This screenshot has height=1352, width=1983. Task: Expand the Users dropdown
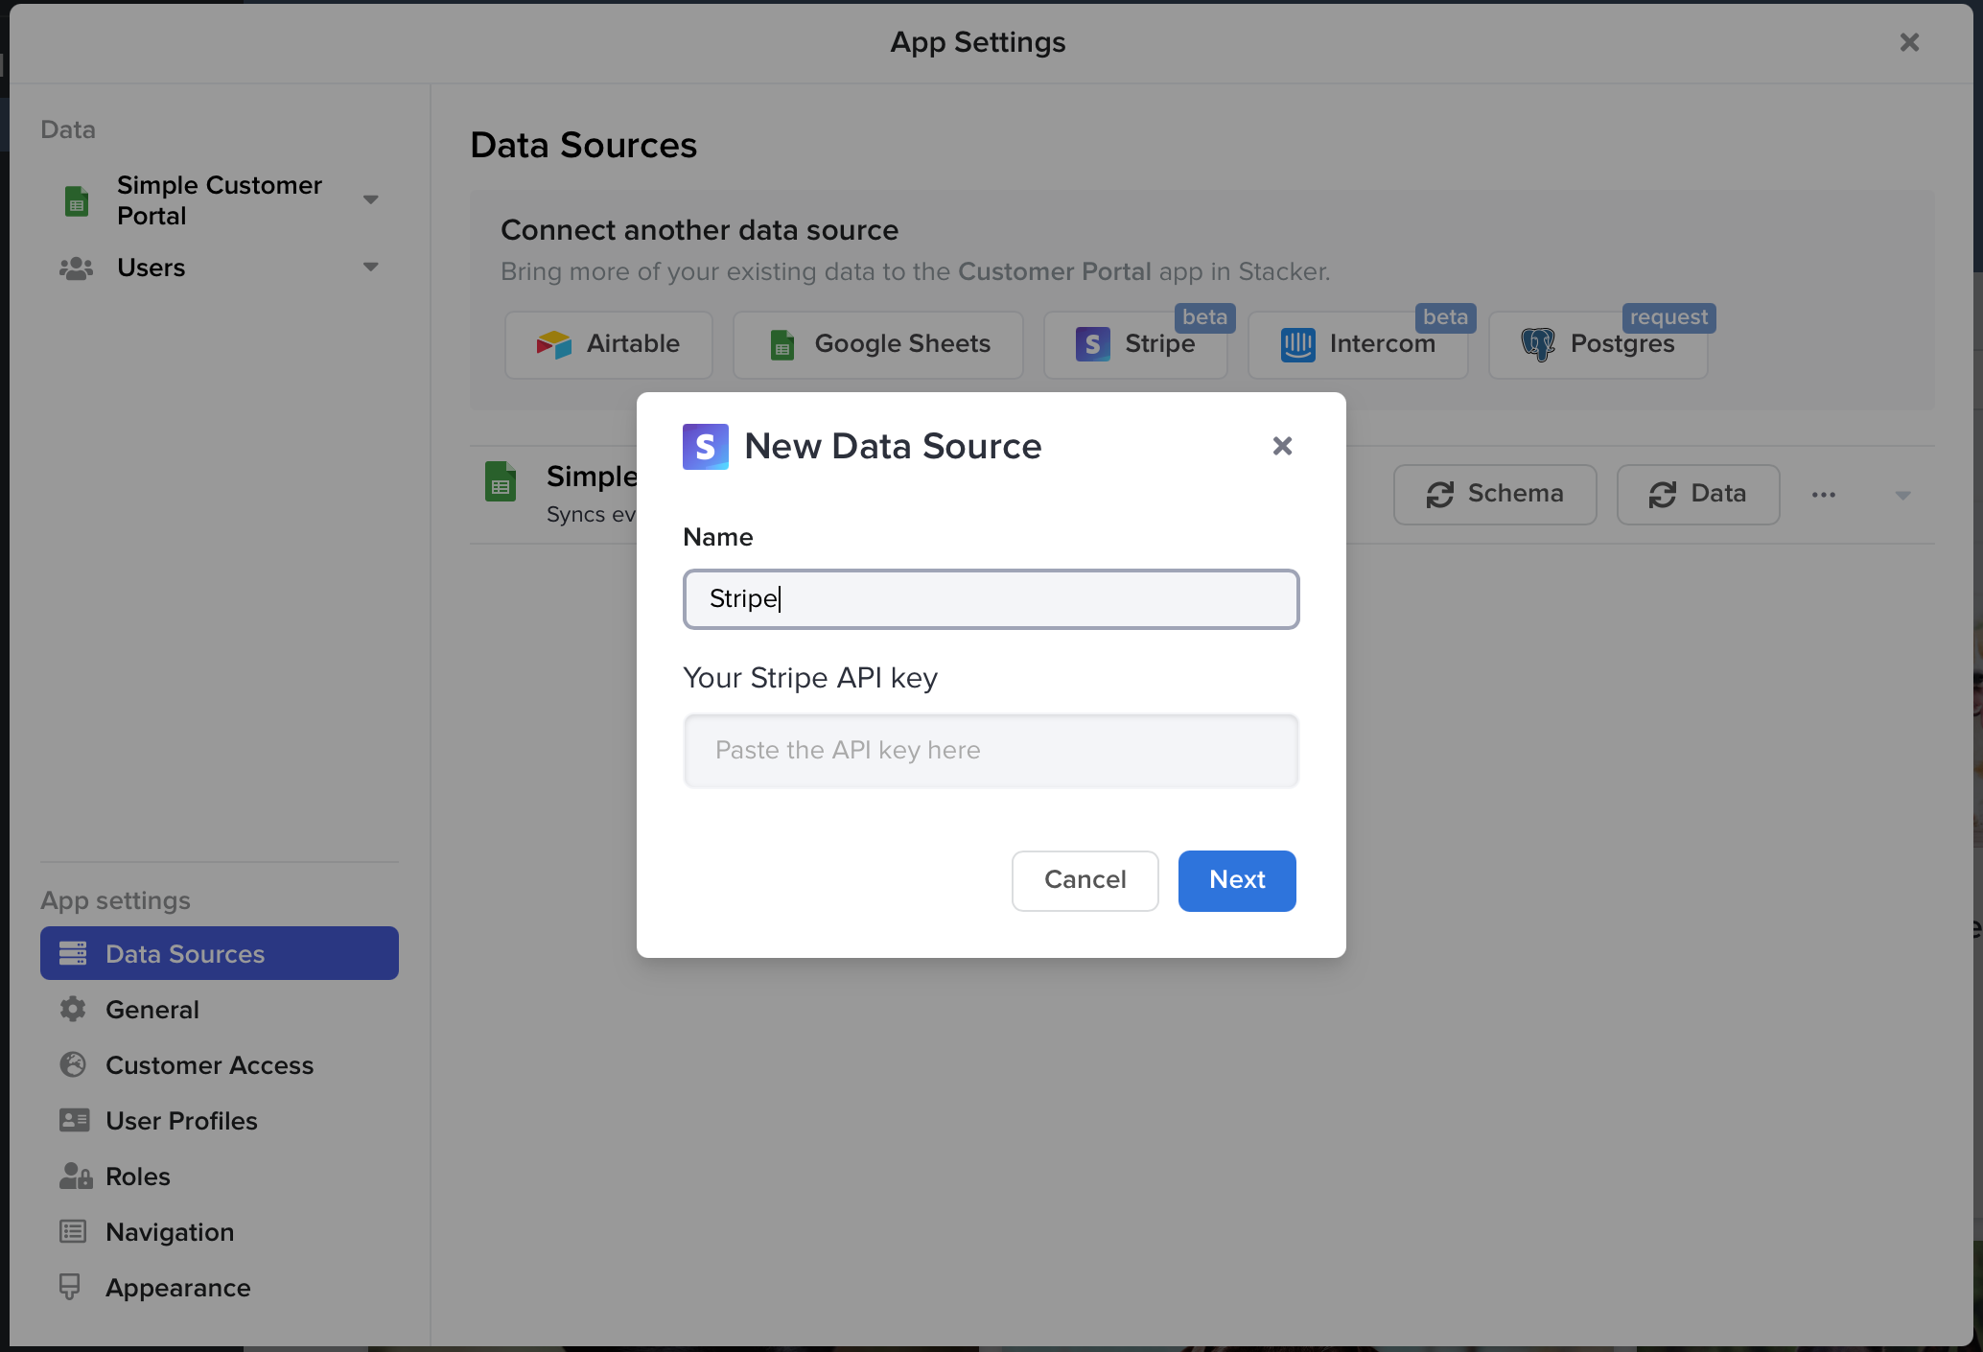(374, 268)
